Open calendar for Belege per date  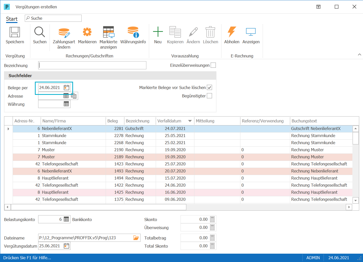click(66, 88)
